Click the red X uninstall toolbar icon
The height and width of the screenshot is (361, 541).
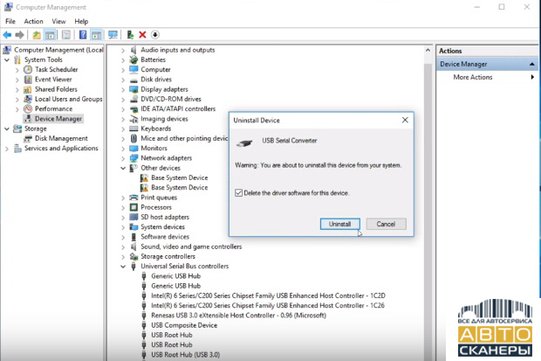pyautogui.click(x=142, y=35)
